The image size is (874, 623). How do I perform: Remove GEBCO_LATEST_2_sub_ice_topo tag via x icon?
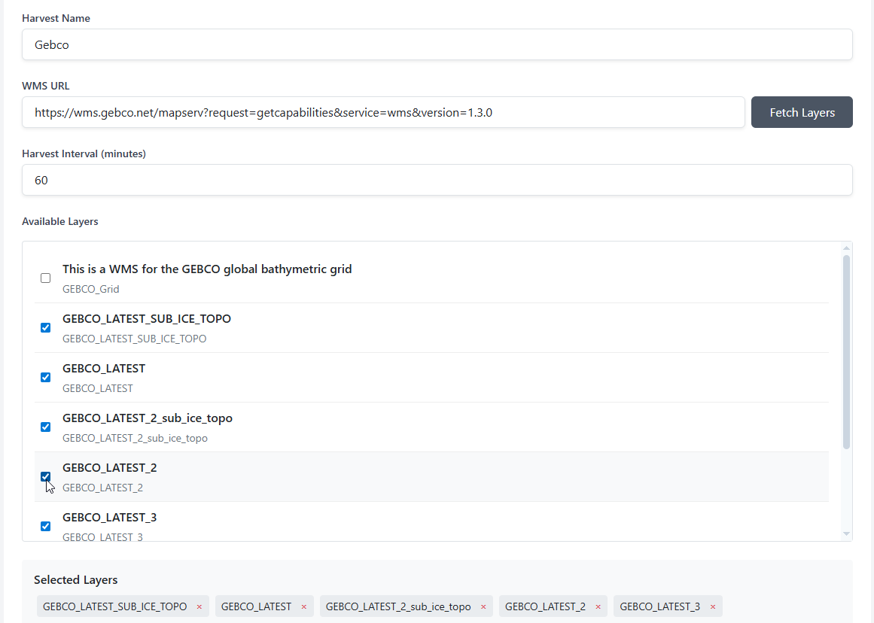[x=483, y=607]
